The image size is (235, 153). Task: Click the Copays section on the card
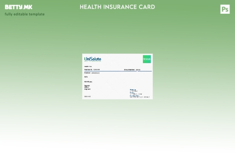(x=87, y=85)
